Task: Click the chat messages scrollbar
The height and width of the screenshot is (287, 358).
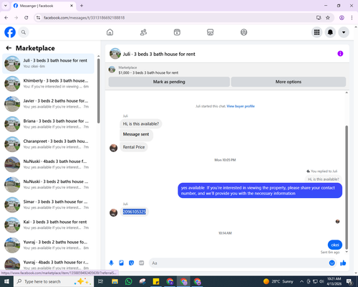Action: (347, 187)
